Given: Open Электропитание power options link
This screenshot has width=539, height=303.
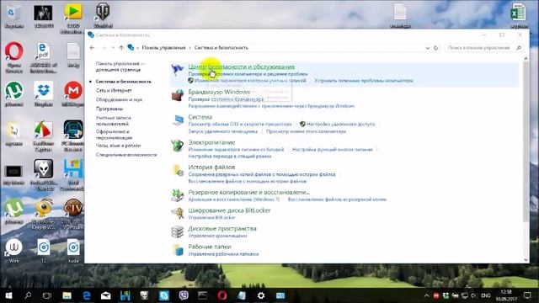Looking at the screenshot, I should (x=211, y=142).
